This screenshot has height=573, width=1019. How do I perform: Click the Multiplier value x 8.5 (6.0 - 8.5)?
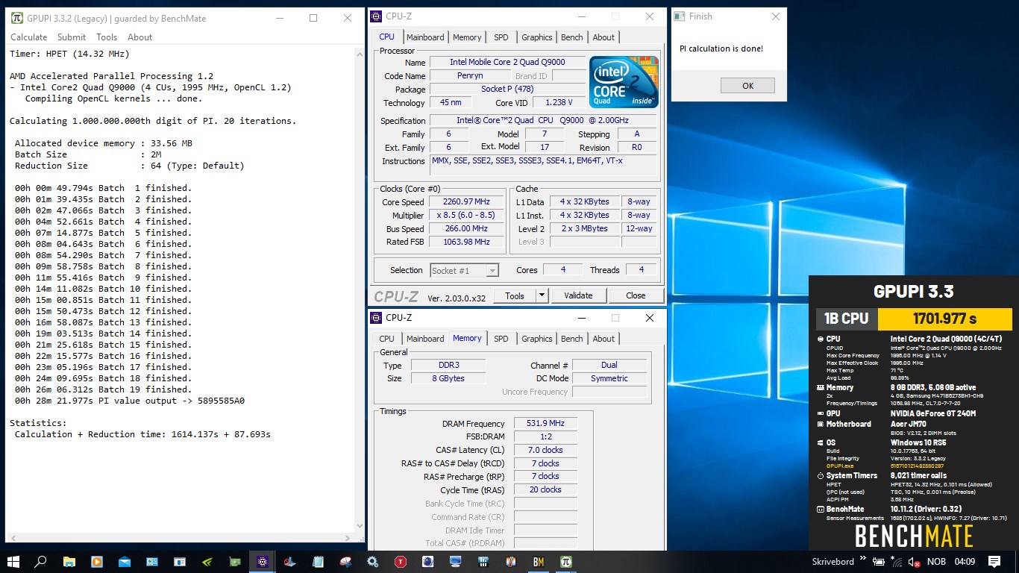pyautogui.click(x=467, y=216)
